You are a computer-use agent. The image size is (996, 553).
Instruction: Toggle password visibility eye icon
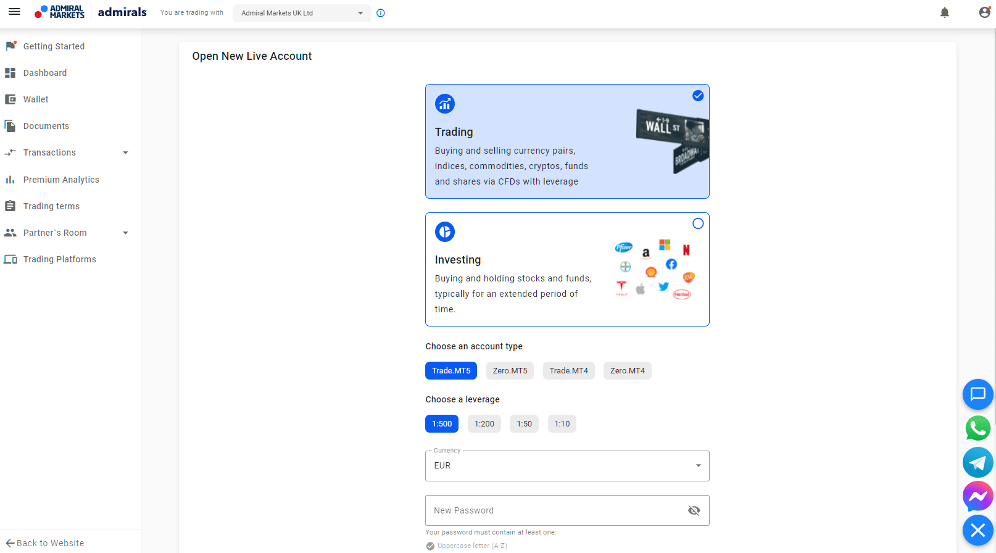click(694, 510)
